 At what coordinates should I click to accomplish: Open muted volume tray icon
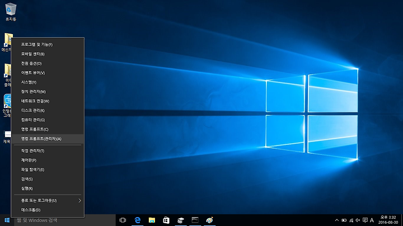coord(358,220)
